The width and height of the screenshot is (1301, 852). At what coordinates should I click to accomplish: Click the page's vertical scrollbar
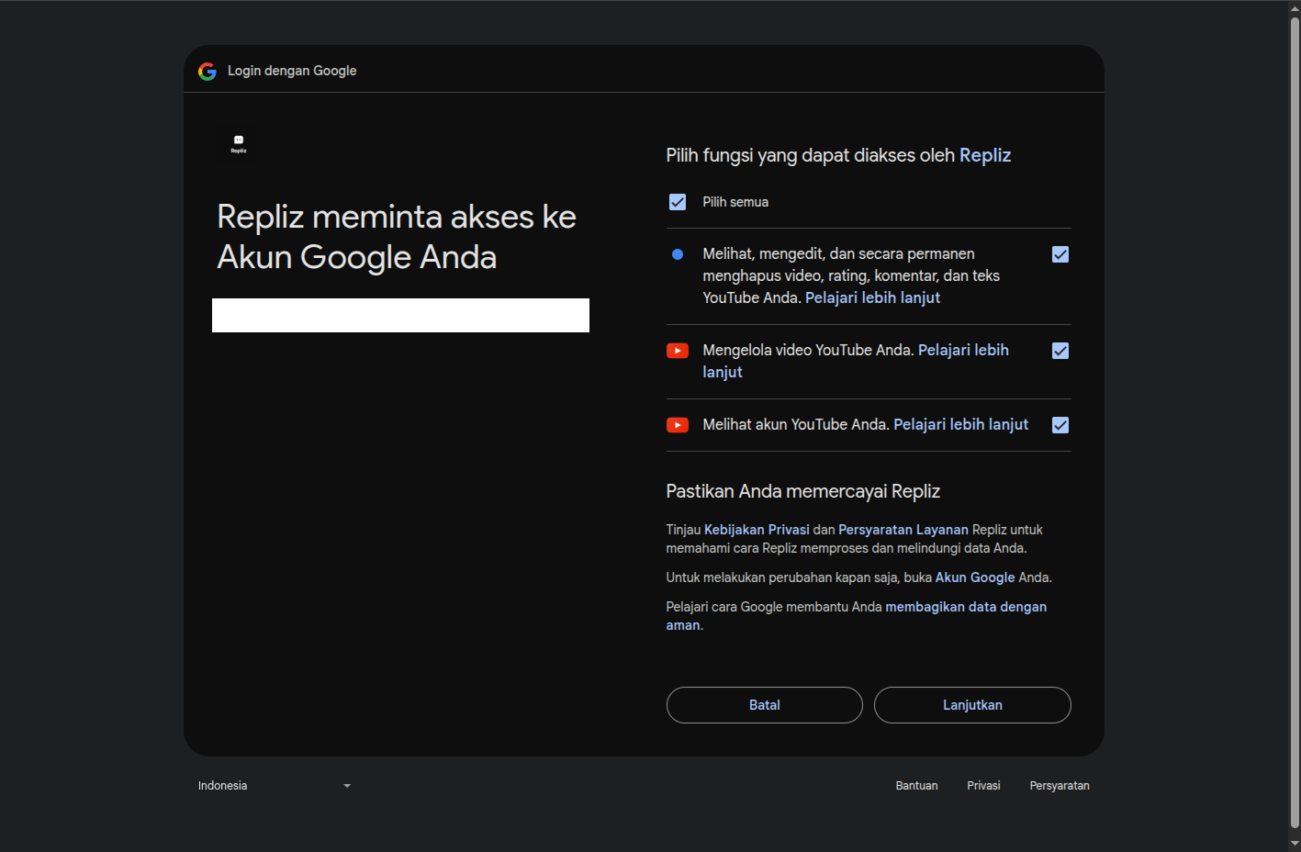point(1295,422)
